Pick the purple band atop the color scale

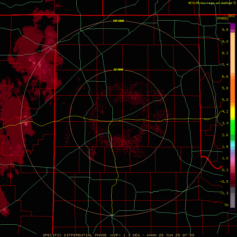click(x=233, y=26)
